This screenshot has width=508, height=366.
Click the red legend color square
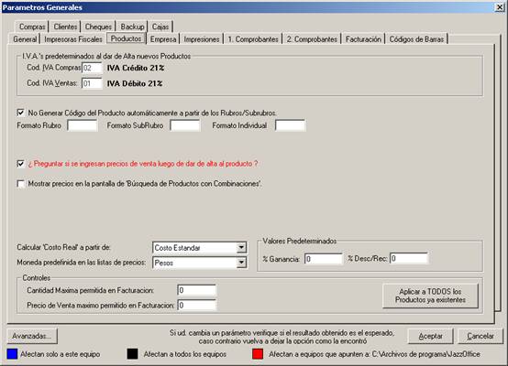click(x=258, y=354)
